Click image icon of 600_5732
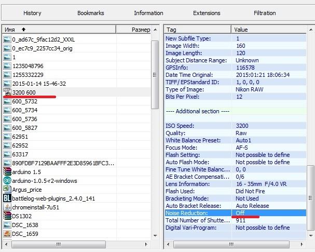Screen dimensions: 315x252 point(7,101)
